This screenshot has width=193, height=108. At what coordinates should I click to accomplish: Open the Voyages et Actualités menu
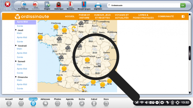tap(122, 17)
